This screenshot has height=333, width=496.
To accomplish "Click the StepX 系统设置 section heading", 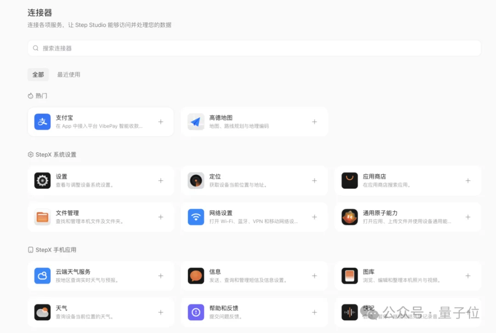I will pos(52,155).
